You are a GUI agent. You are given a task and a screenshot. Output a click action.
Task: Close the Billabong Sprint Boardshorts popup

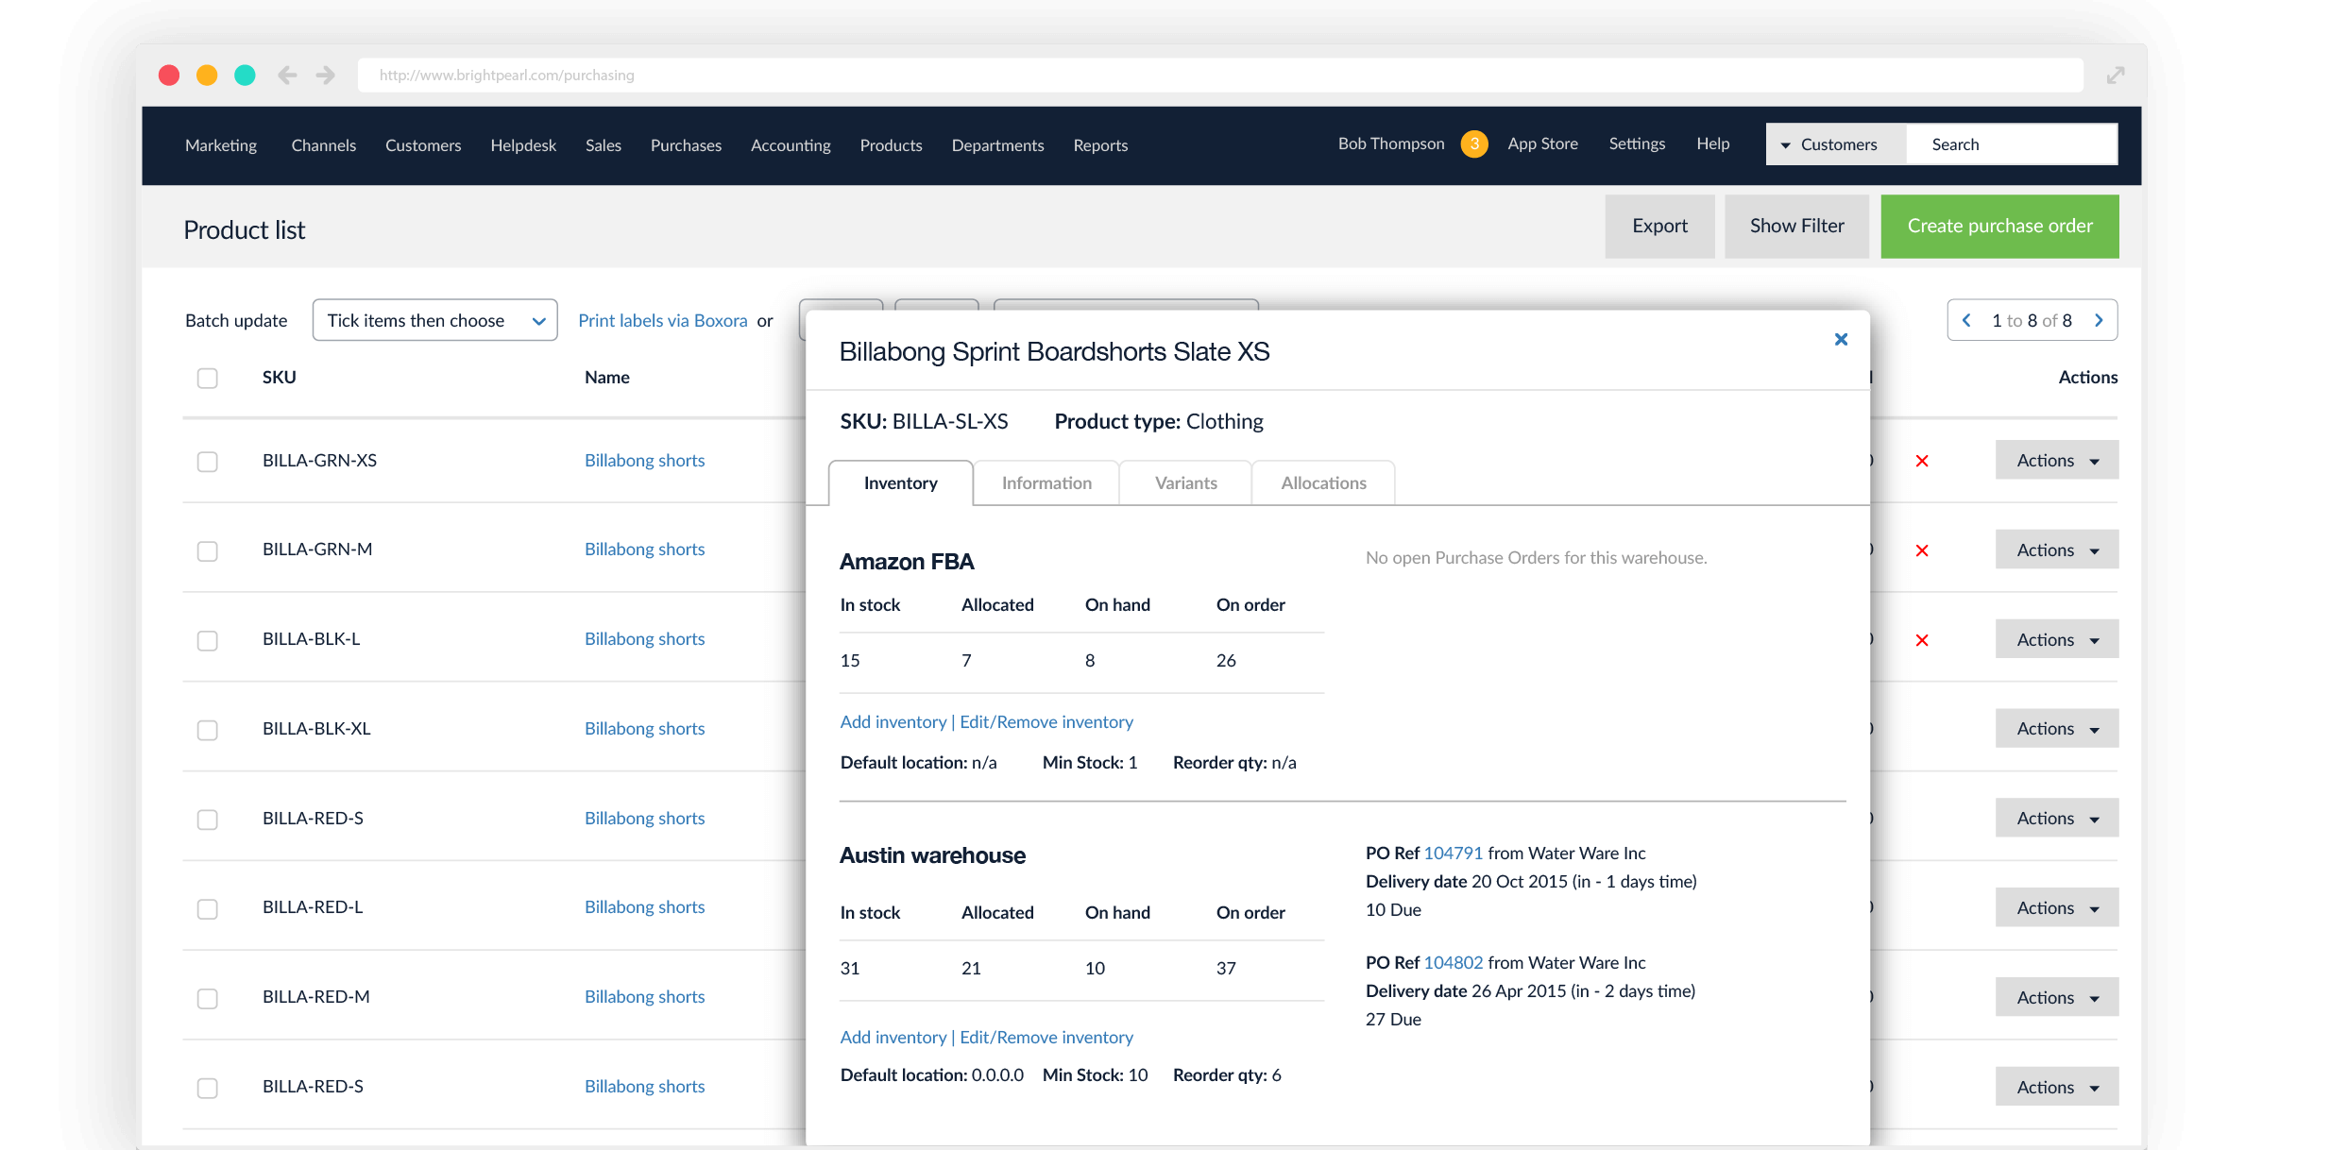coord(1840,339)
